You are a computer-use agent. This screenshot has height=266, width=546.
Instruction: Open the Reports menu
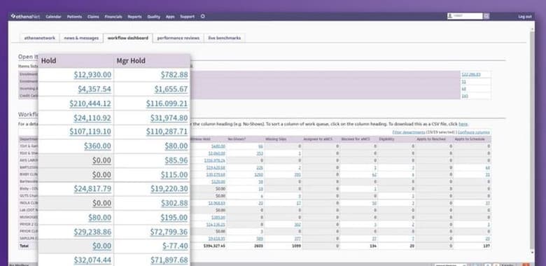(x=135, y=17)
